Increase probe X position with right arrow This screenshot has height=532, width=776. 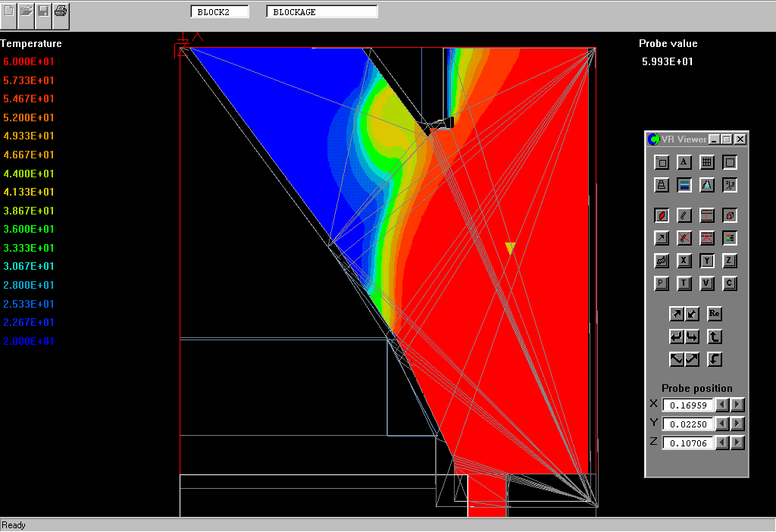coord(737,405)
